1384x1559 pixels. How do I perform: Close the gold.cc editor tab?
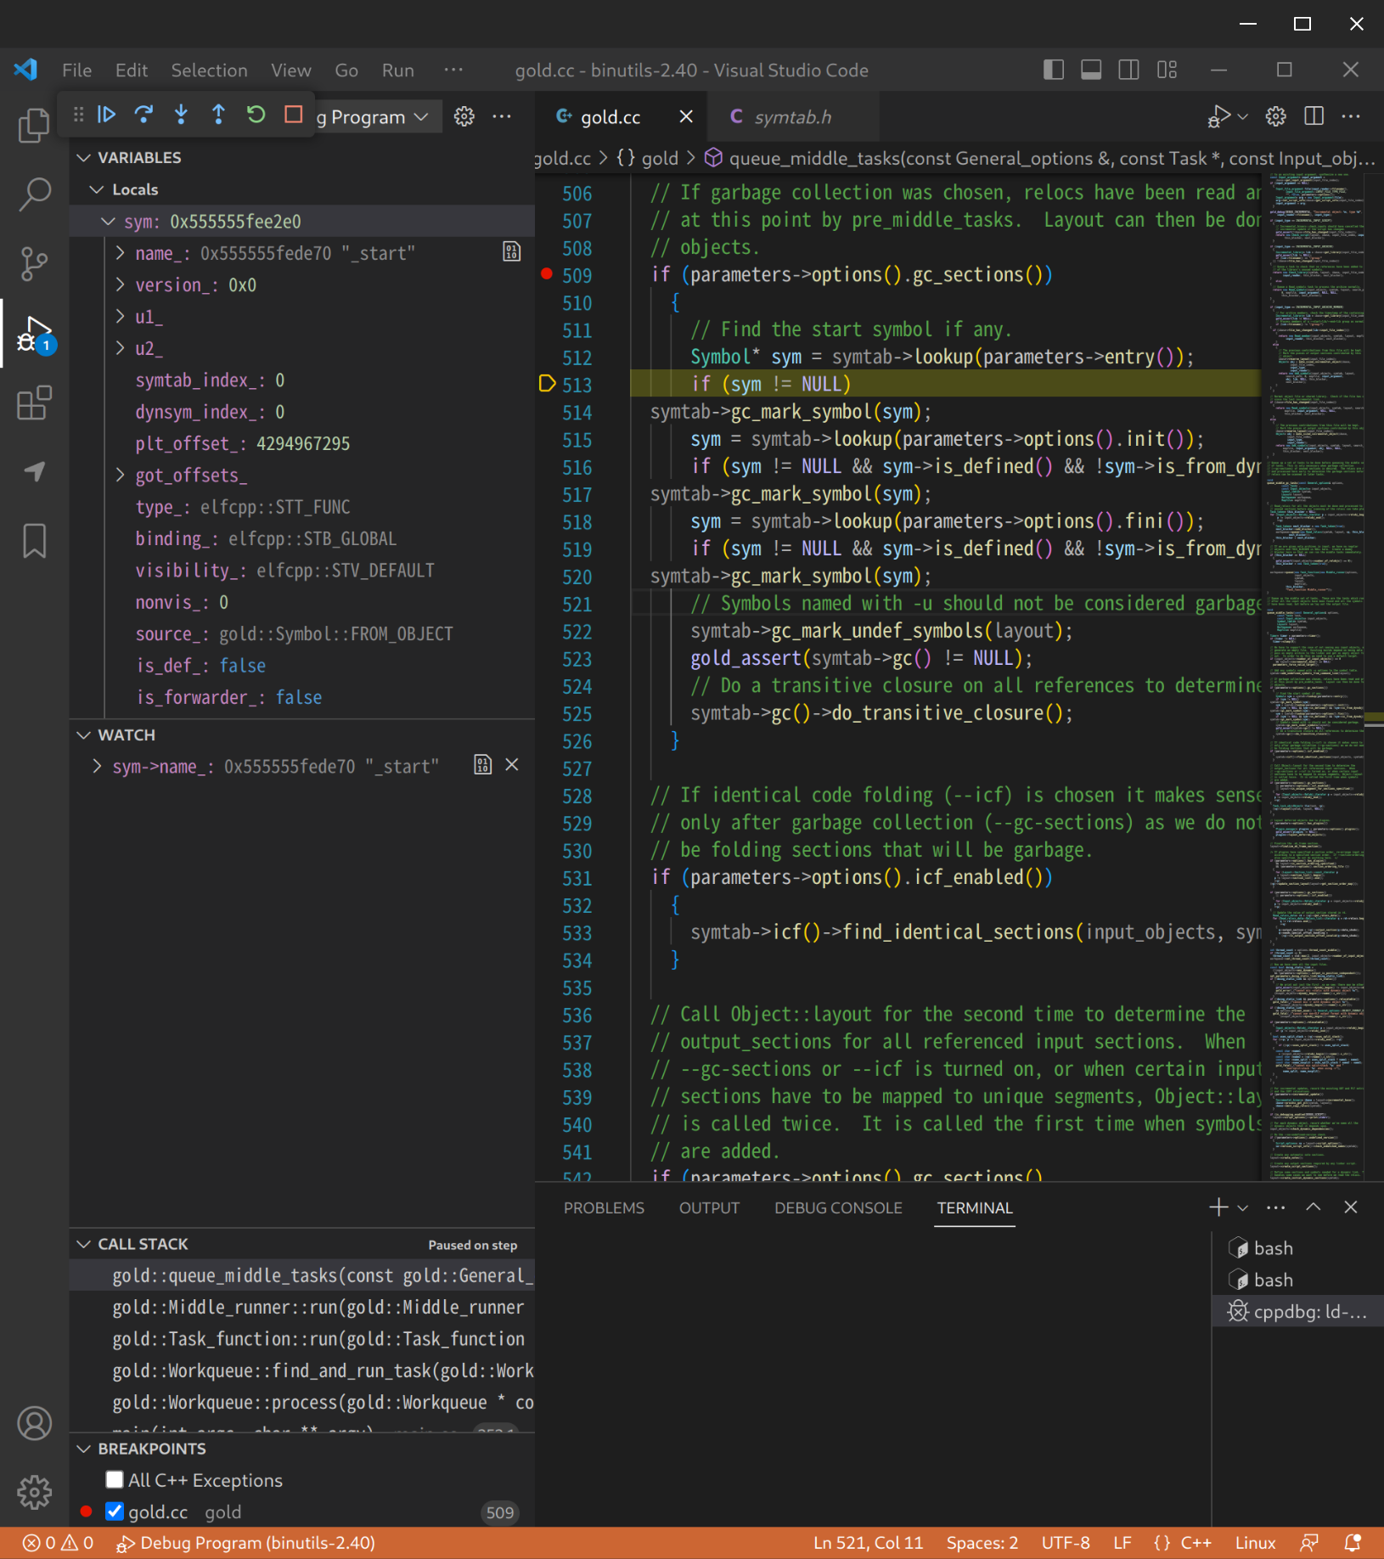(x=686, y=116)
